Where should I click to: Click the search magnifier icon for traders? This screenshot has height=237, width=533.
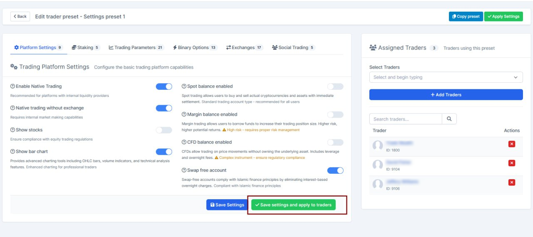(x=449, y=119)
